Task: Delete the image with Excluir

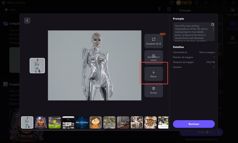Action: tap(154, 90)
